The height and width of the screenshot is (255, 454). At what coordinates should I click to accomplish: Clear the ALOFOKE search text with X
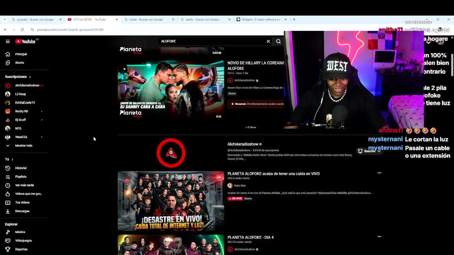pyautogui.click(x=268, y=41)
